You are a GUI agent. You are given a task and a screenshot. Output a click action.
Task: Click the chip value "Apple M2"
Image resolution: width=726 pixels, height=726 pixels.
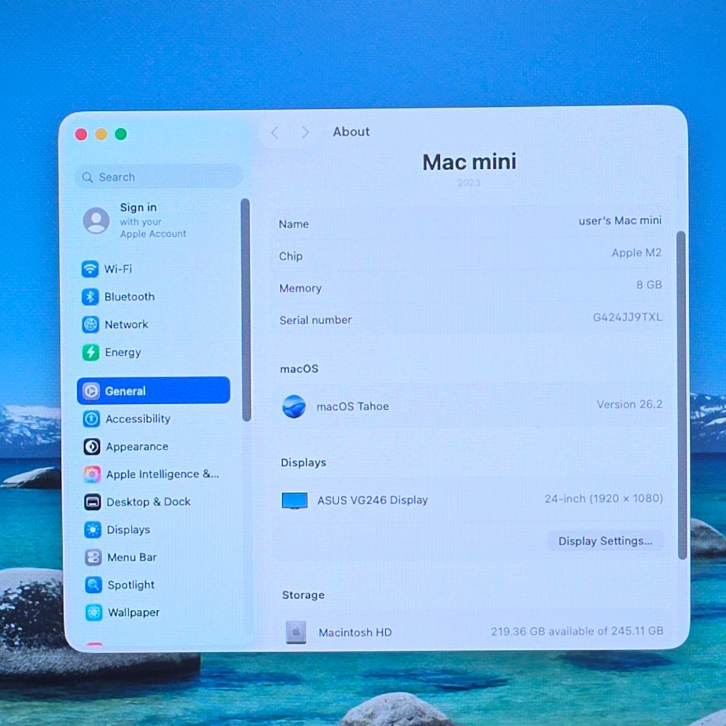636,253
